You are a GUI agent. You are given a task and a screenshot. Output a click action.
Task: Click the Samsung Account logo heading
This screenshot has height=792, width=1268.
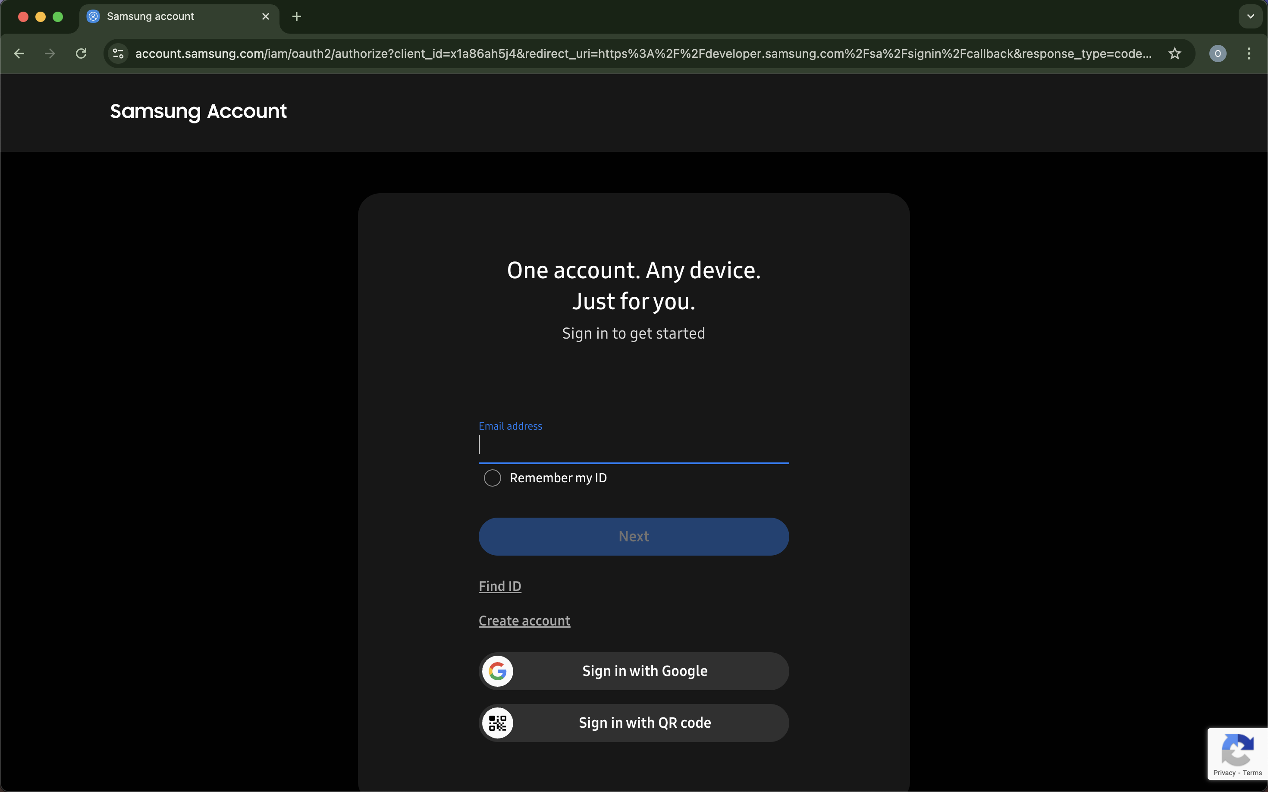pos(198,112)
